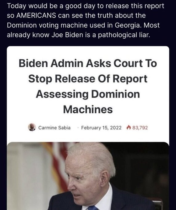This screenshot has width=176, height=210.
Task: Select the February 15, 2022 date
Action: click(x=101, y=128)
